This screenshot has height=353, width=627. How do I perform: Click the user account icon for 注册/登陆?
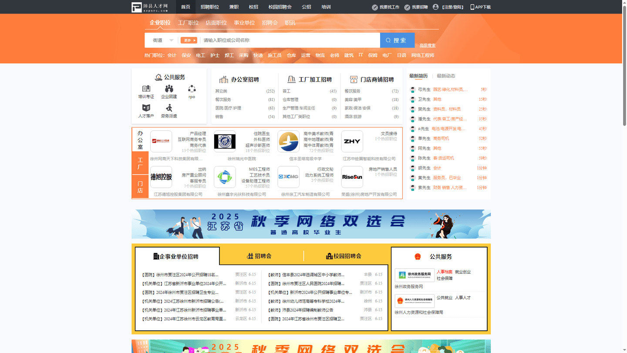435,7
